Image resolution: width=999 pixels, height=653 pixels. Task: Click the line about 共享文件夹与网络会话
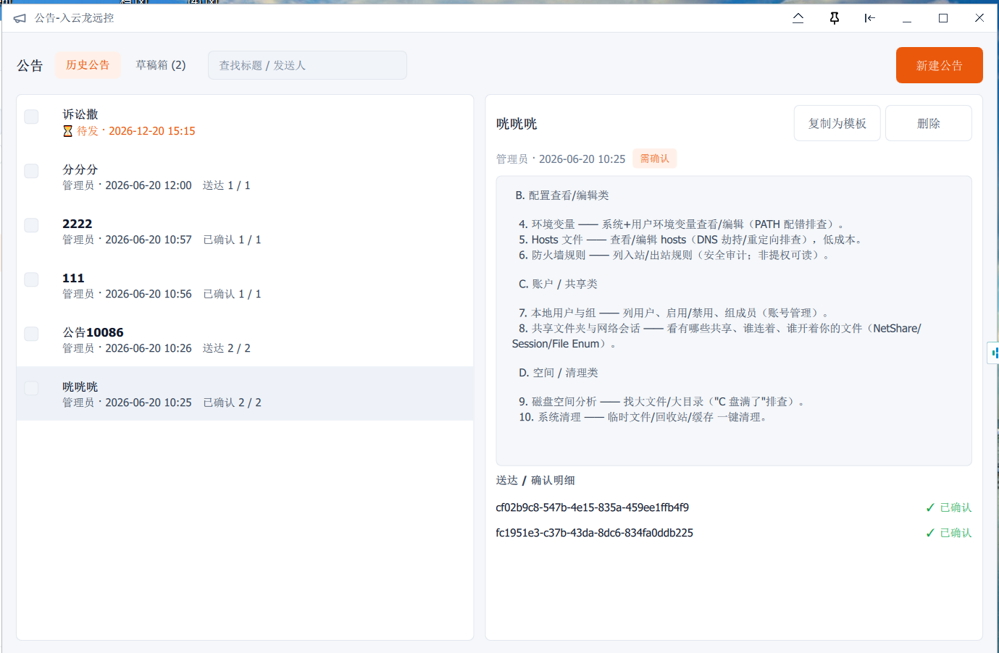coord(716,336)
